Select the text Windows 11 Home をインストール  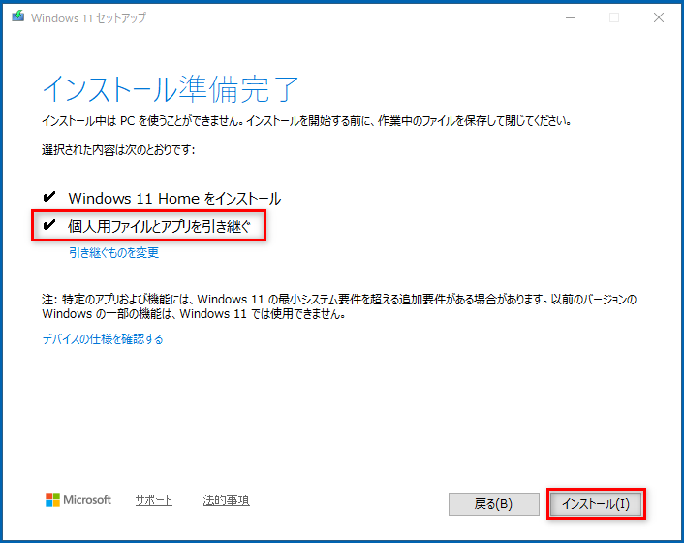(174, 199)
